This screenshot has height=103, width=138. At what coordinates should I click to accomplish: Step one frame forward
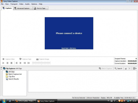(20, 63)
